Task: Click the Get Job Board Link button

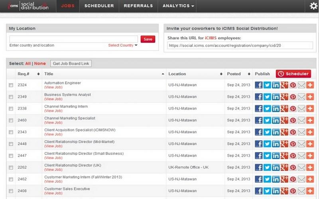Action: [72, 64]
